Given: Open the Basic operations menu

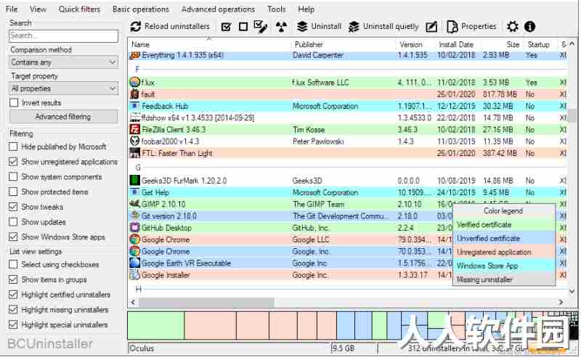Looking at the screenshot, I should pos(141,9).
